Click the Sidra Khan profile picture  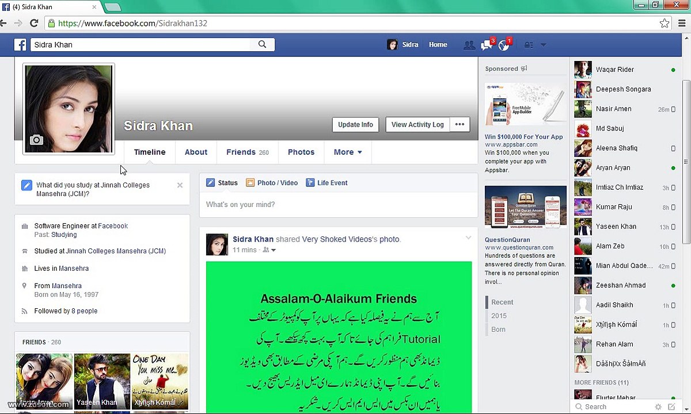click(x=69, y=109)
